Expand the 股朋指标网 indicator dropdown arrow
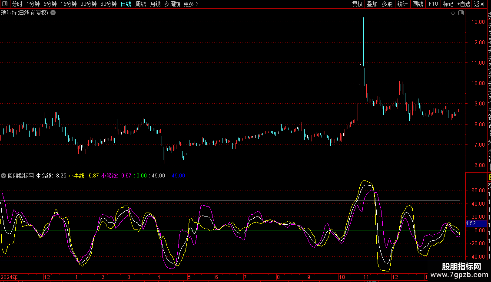 (3, 176)
